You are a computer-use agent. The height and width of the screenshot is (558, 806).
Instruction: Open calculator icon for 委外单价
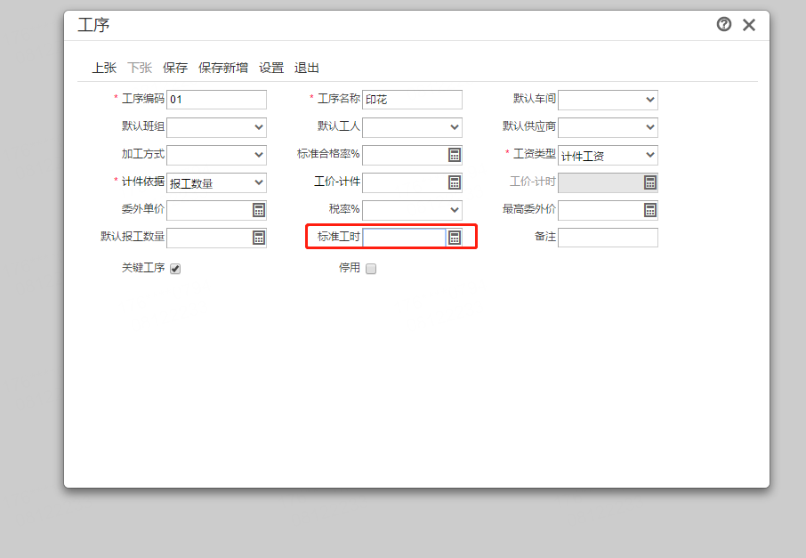point(259,210)
